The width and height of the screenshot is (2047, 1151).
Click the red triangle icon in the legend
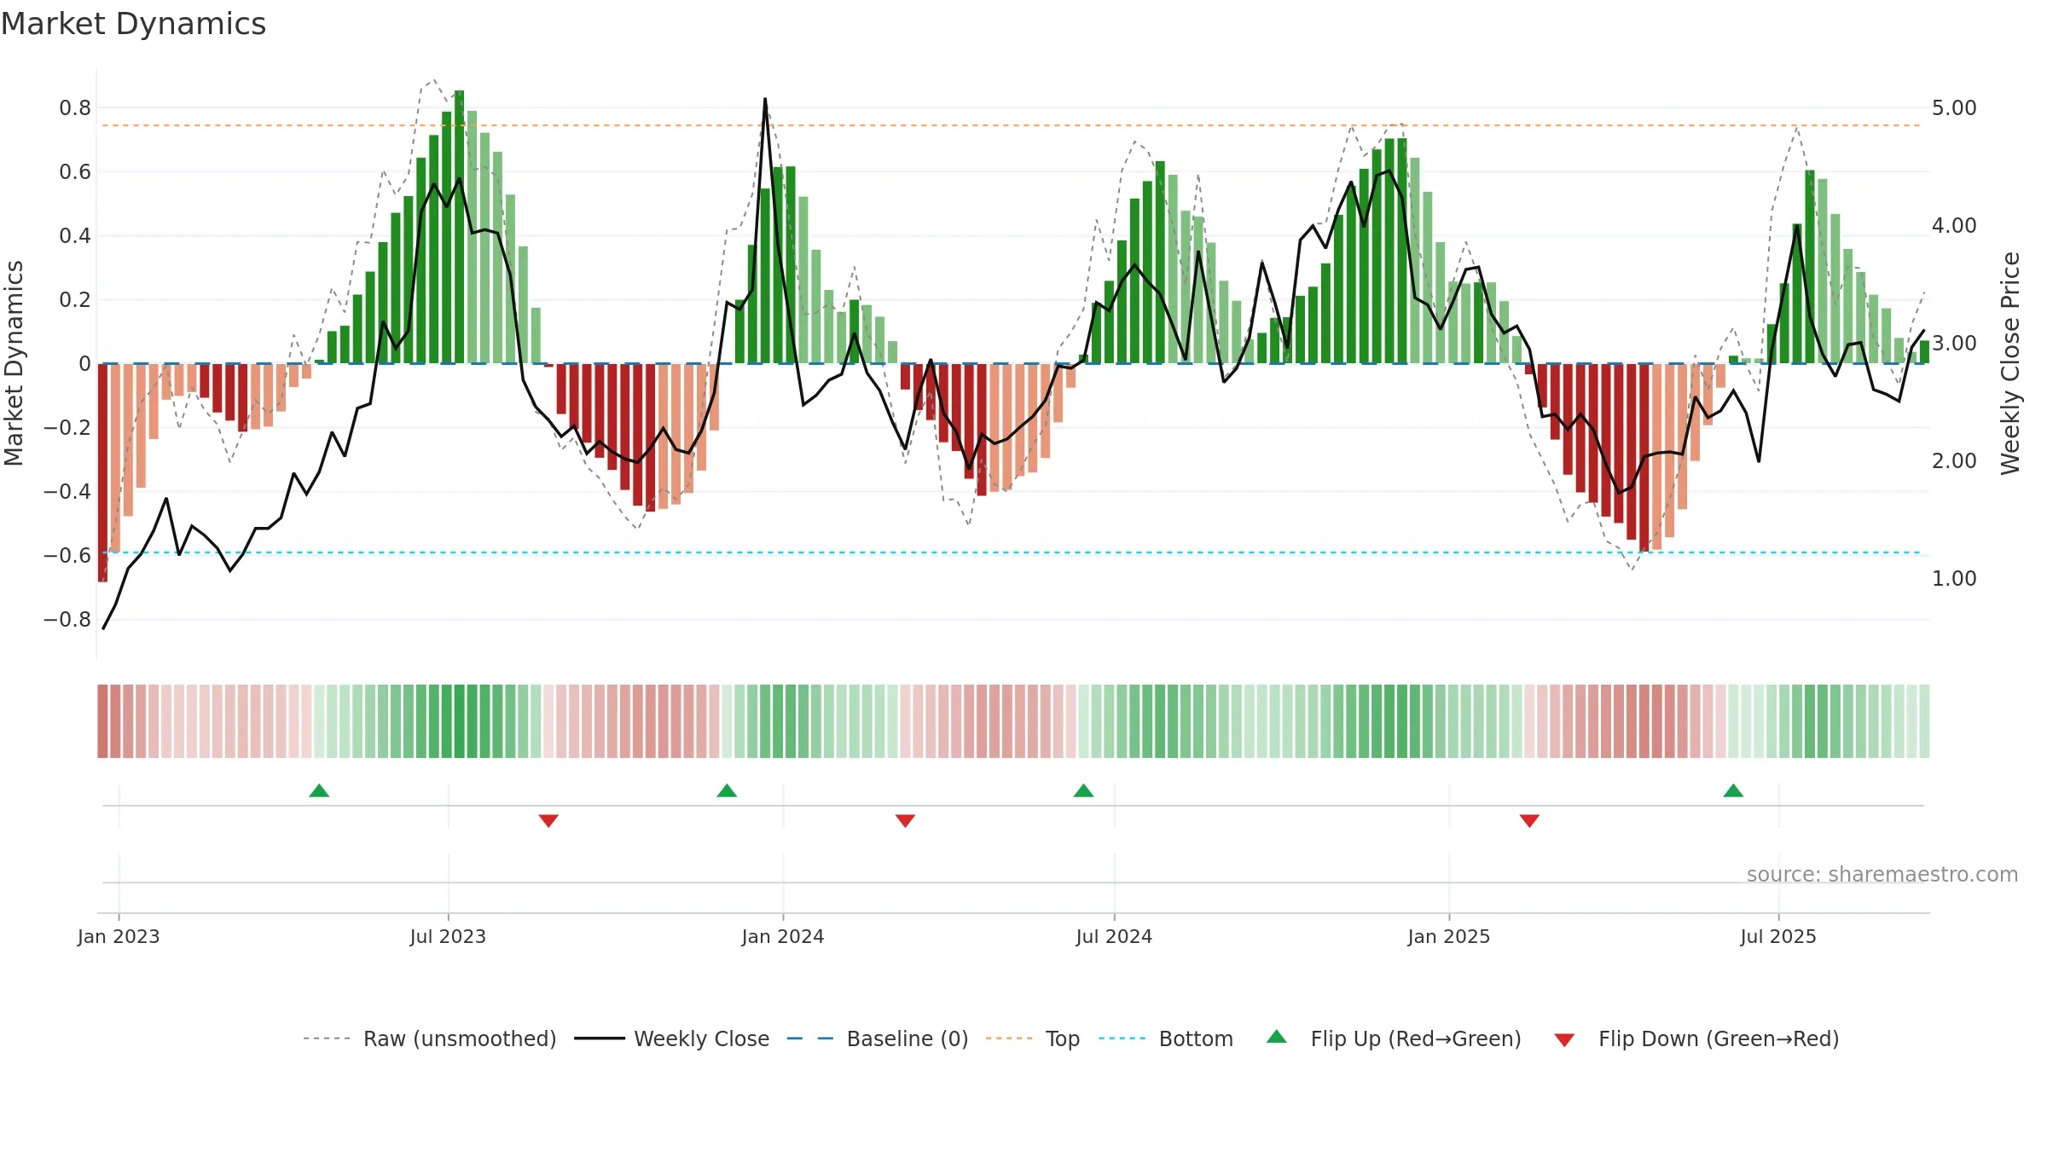pos(1564,1040)
